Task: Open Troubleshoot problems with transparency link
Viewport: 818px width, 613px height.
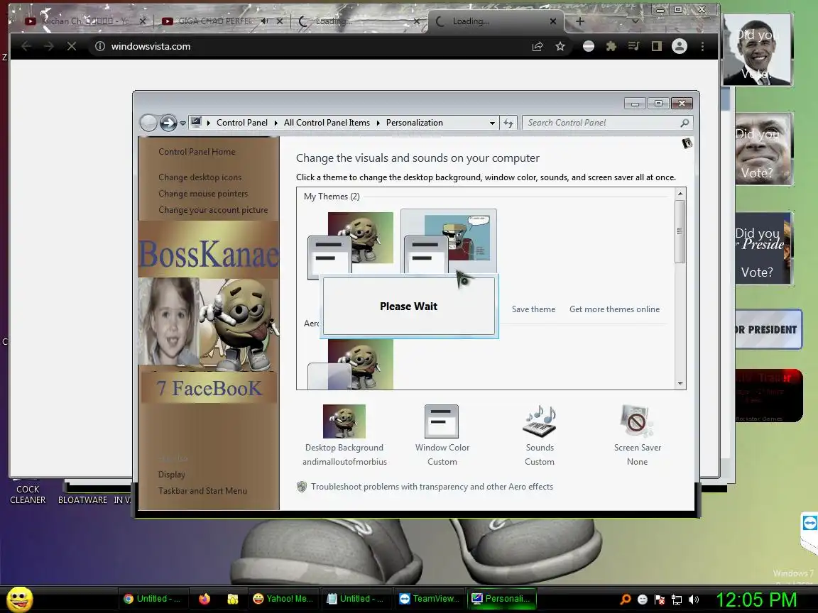Action: 432,486
